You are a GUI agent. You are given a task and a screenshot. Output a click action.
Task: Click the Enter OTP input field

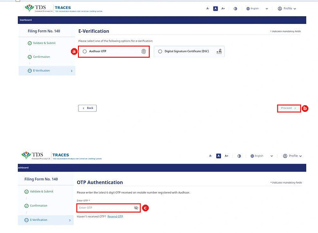108,208
